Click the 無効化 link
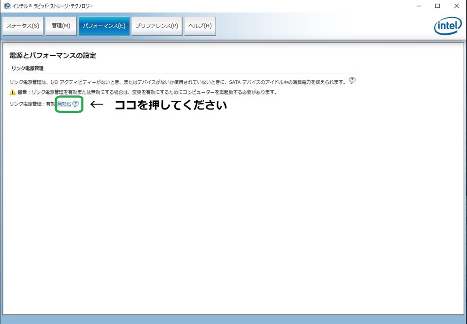 [x=64, y=104]
